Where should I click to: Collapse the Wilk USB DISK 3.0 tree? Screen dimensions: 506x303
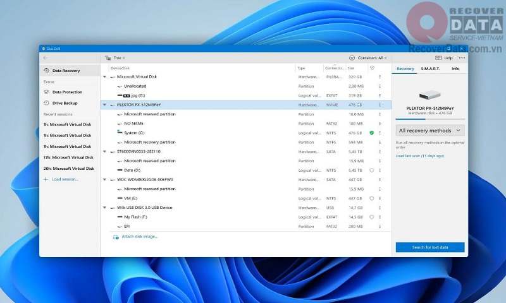(104, 208)
